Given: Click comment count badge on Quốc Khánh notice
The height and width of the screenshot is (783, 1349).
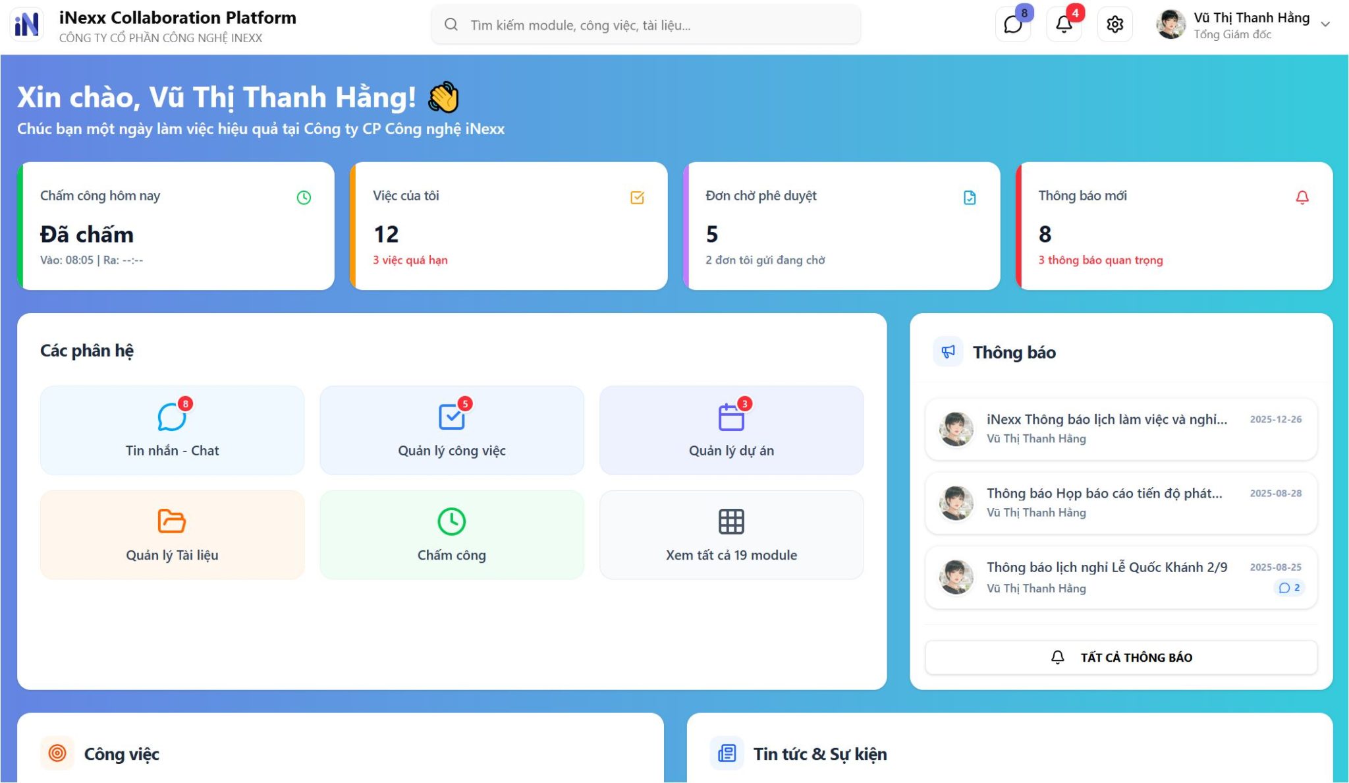Looking at the screenshot, I should coord(1289,588).
